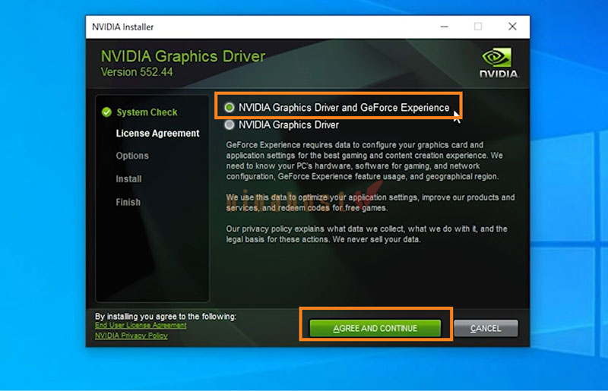
Task: Click the NVIDIA logo in the header
Action: (x=499, y=63)
